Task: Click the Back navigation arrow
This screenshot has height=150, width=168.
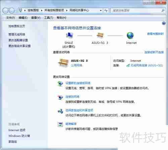Action: (6, 10)
